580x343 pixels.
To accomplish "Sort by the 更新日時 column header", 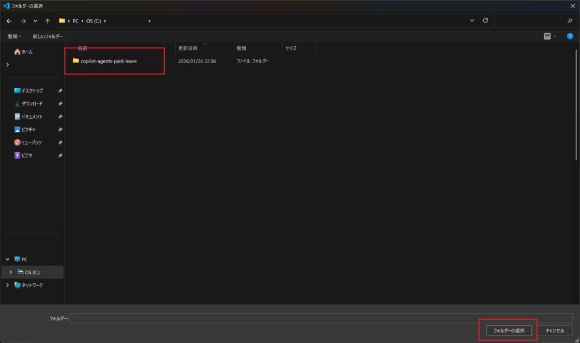I will (188, 48).
